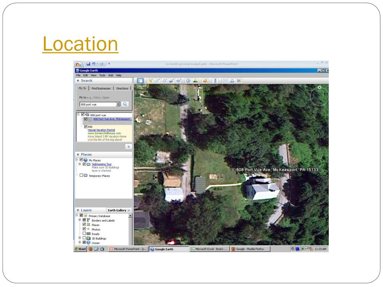
Task: Enable the Roads layer checkbox
Action: pyautogui.click(x=84, y=233)
